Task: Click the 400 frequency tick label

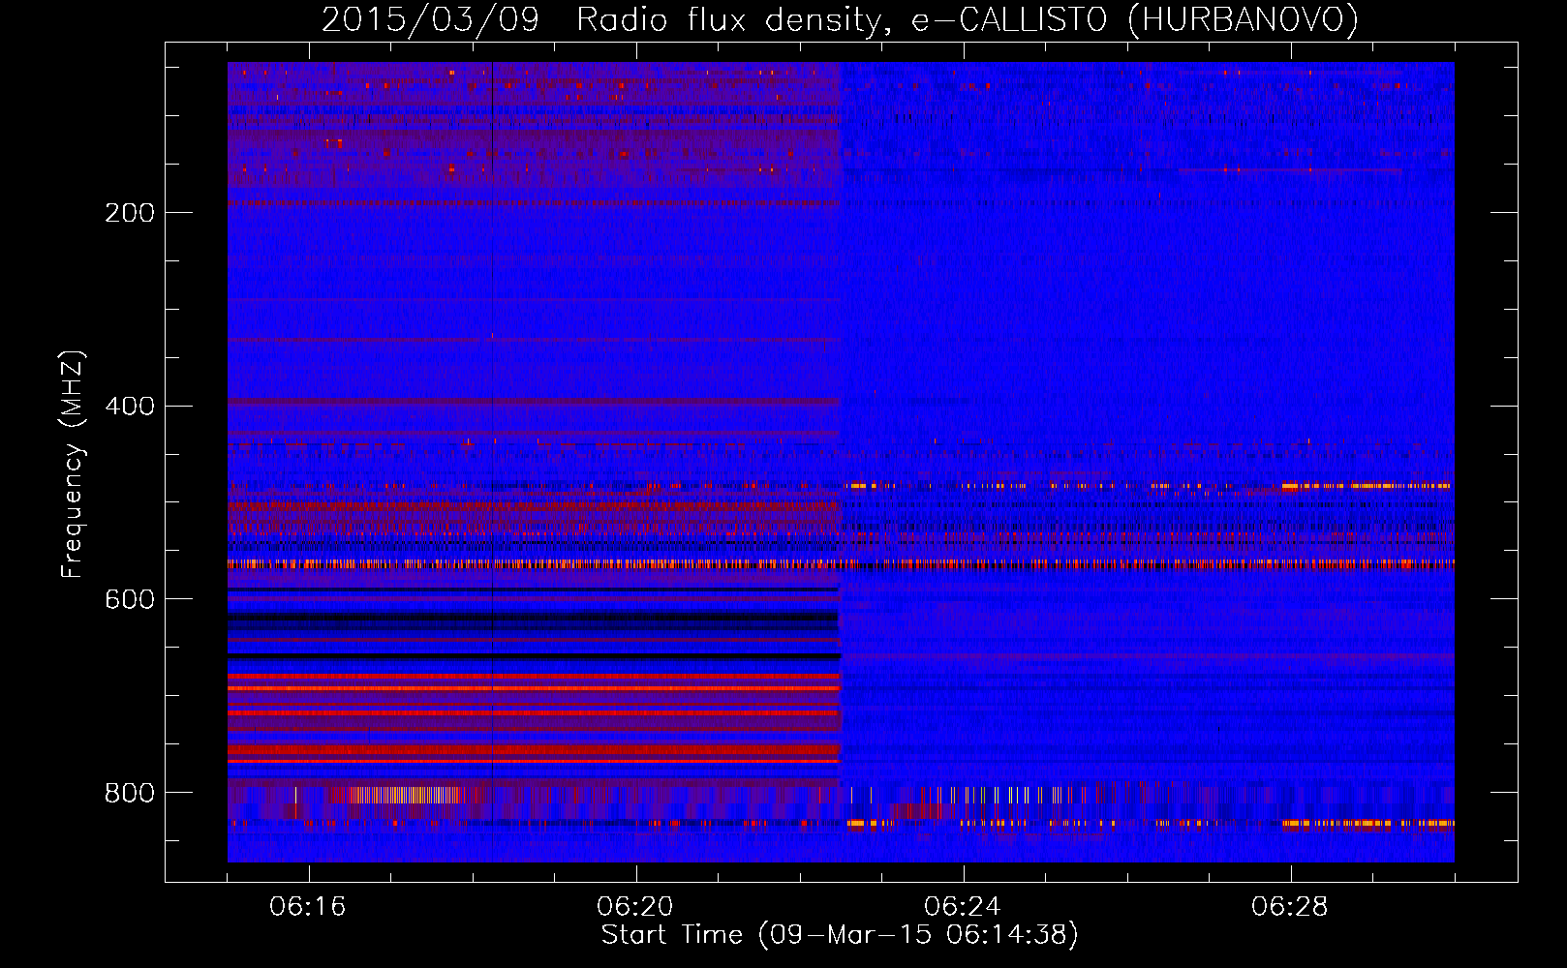Action: [x=130, y=407]
